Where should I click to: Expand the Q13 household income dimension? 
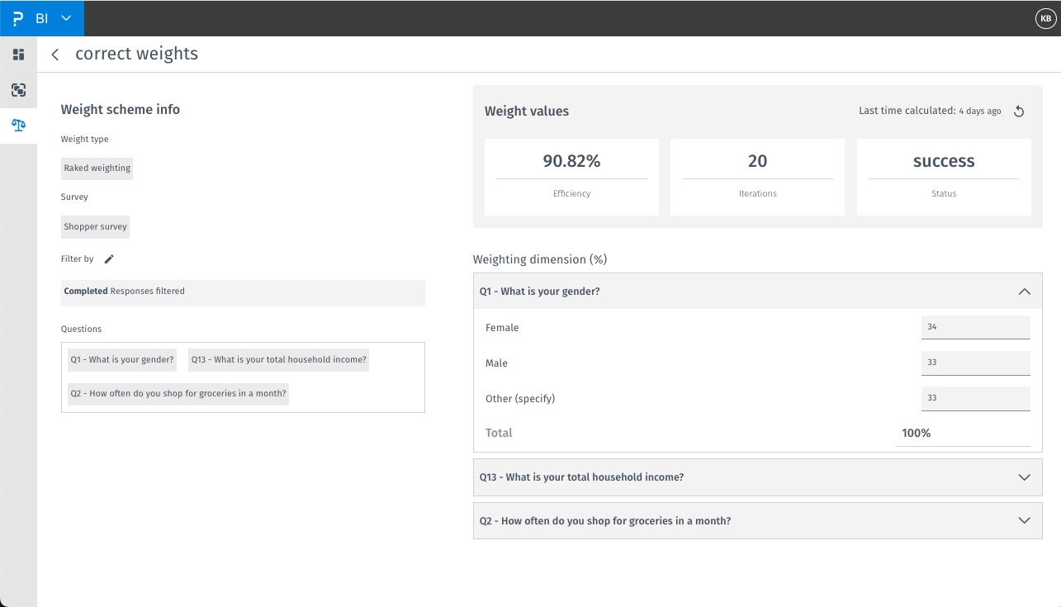[x=1025, y=477]
